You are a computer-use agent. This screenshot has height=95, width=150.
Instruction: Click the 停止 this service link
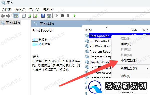[x=35, y=40]
